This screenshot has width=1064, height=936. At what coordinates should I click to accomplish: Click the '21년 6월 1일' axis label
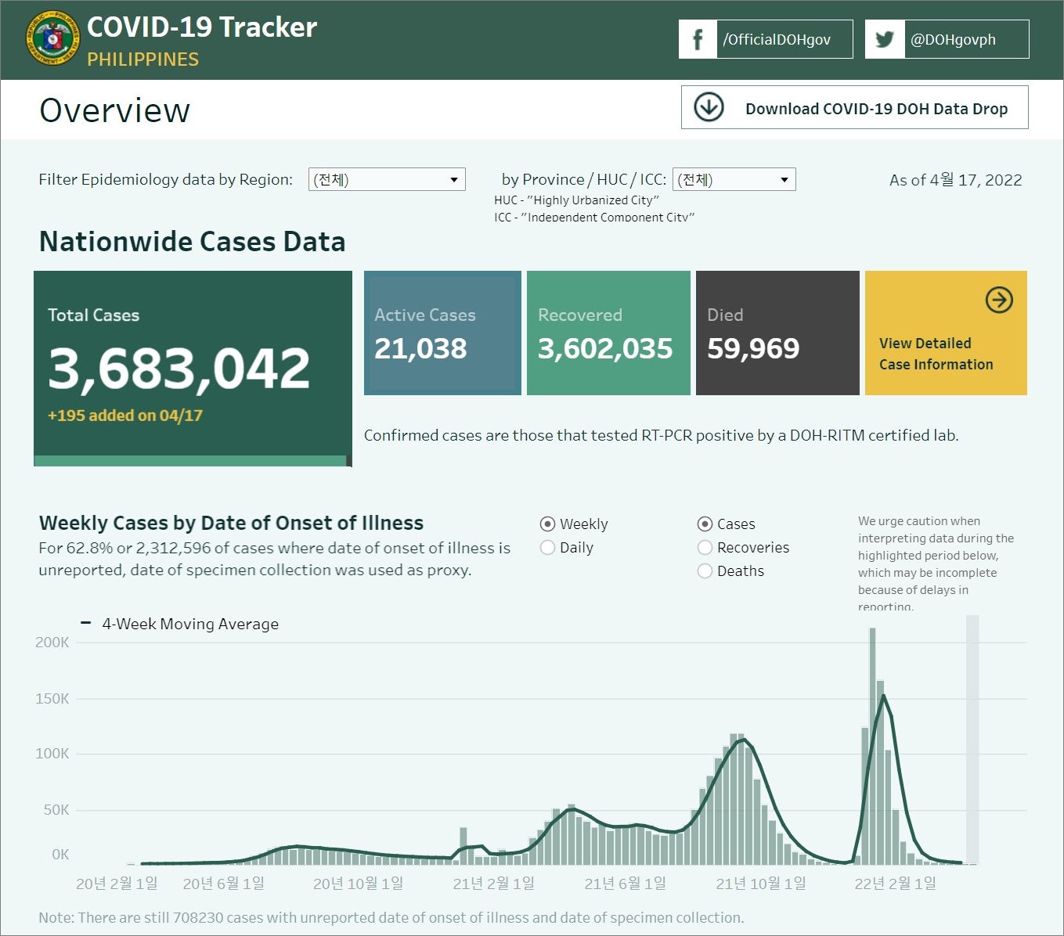pos(626,884)
